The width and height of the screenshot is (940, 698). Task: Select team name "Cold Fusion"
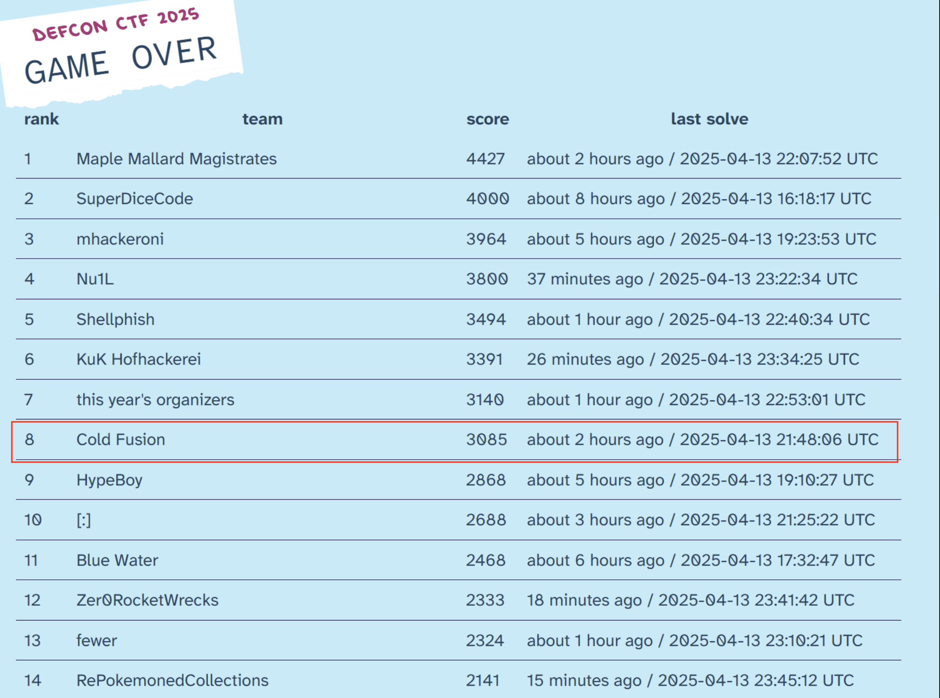click(121, 439)
